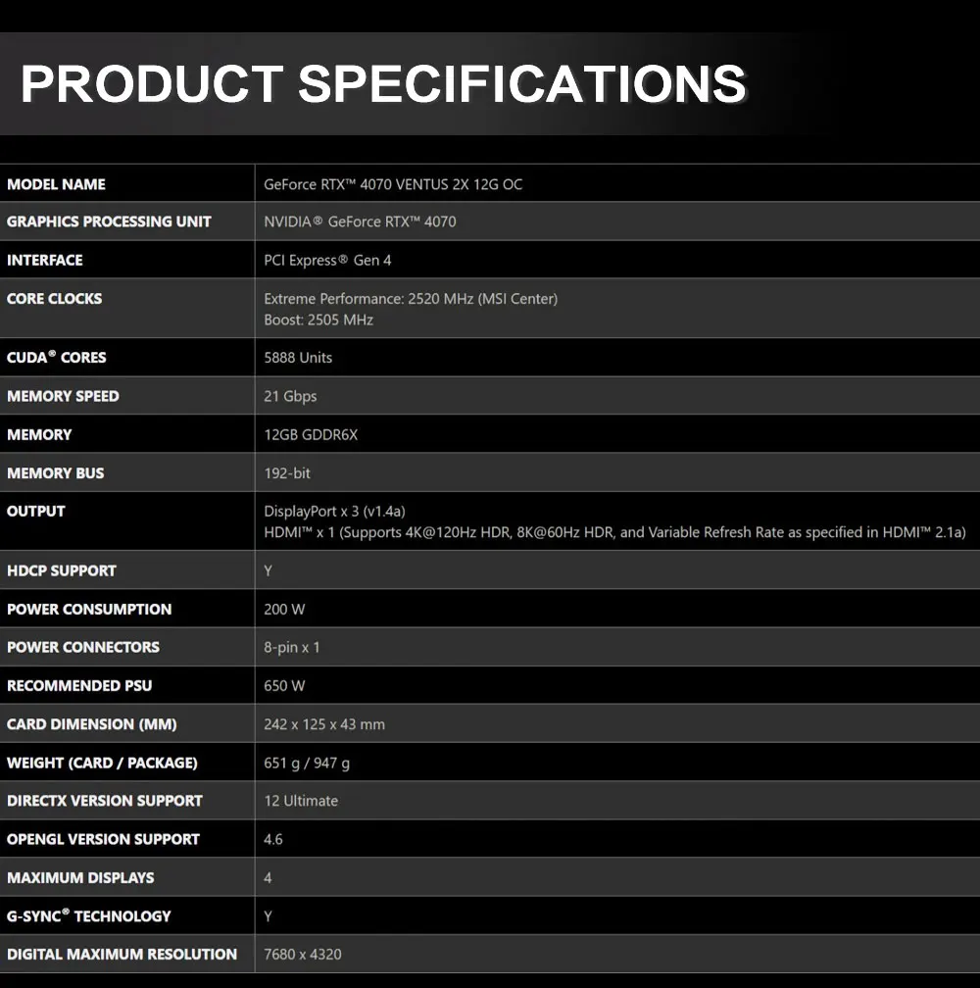The height and width of the screenshot is (988, 980).
Task: Select the 242 x 125 x 43 mm dimension
Action: click(324, 725)
